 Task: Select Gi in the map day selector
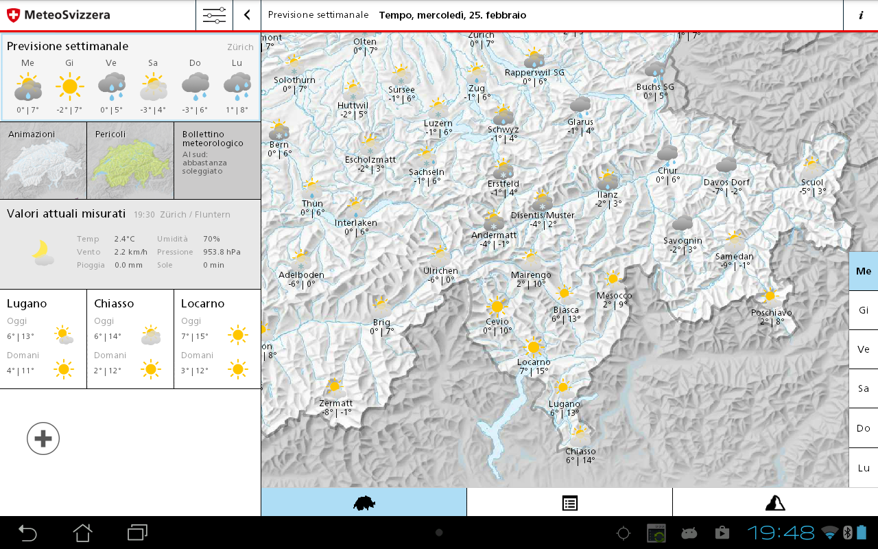(x=864, y=310)
